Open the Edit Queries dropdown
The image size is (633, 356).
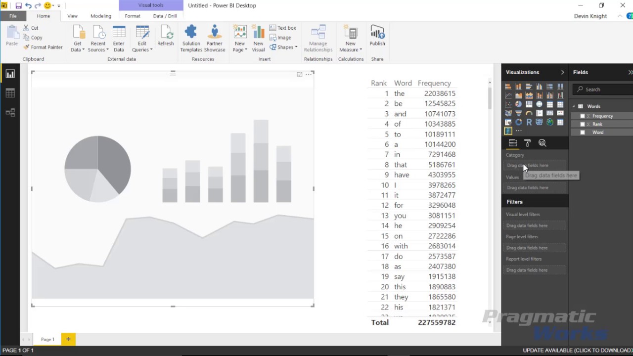[142, 46]
